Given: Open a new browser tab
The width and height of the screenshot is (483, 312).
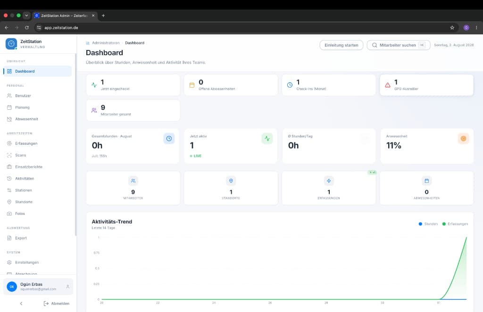Looking at the screenshot, I should pos(103,16).
